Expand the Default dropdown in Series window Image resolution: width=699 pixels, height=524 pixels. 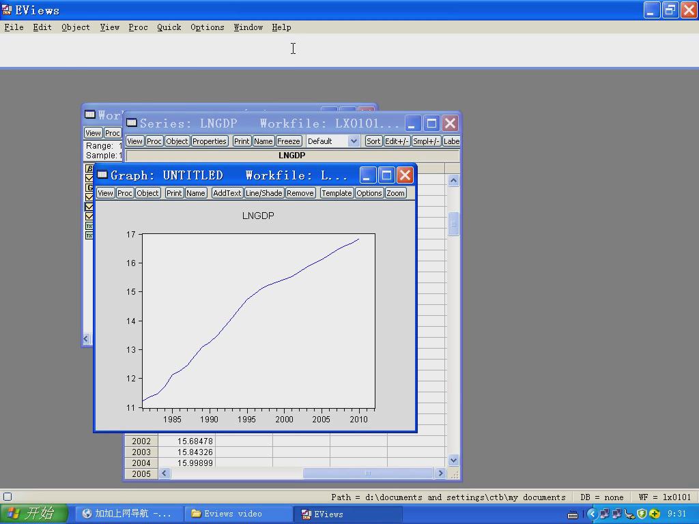click(354, 141)
